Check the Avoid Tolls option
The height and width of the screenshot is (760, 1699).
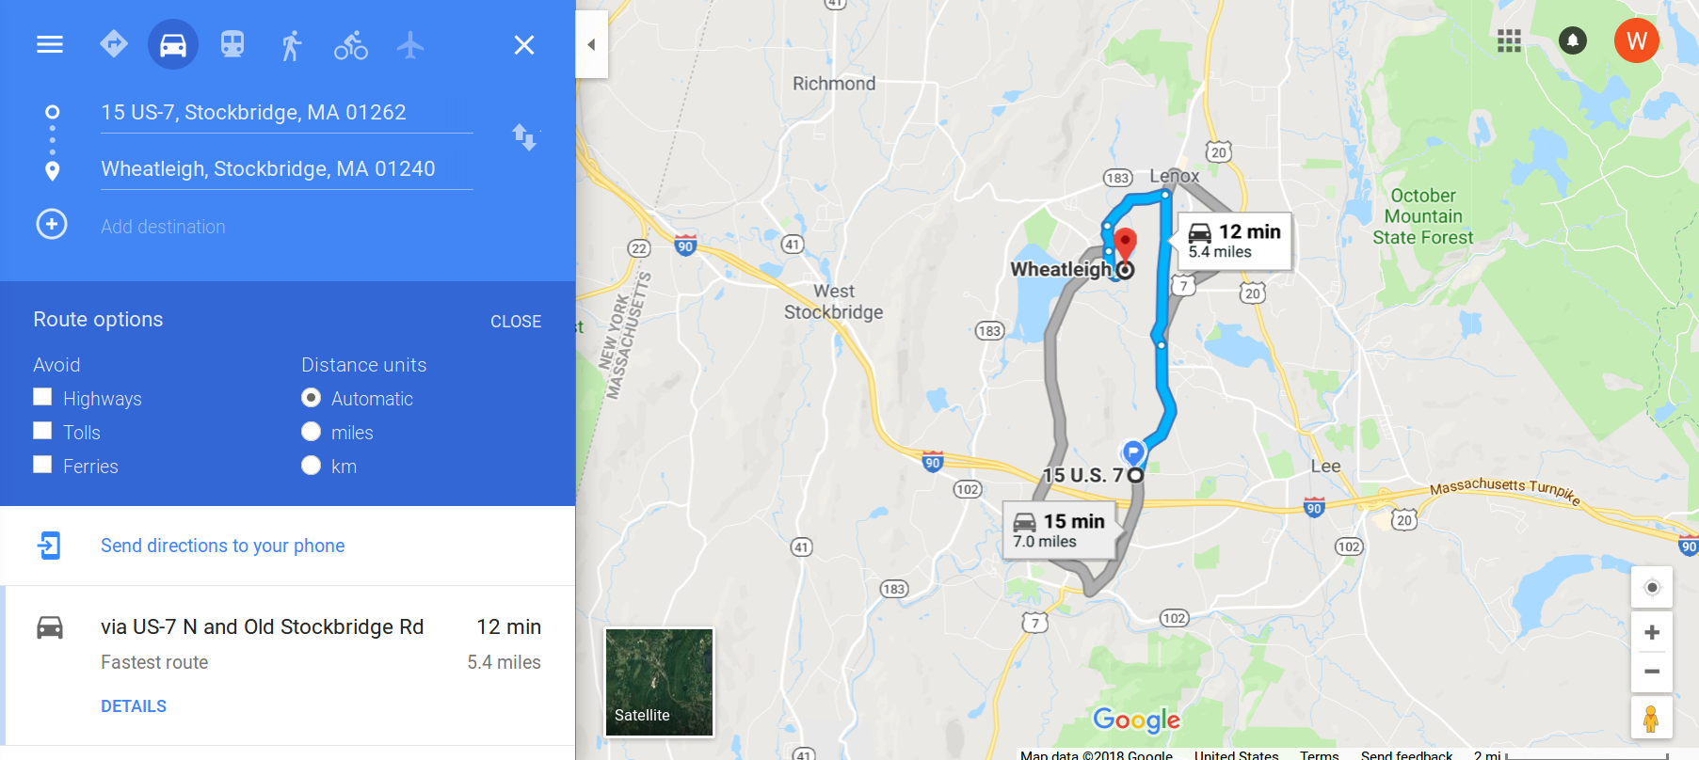click(42, 431)
